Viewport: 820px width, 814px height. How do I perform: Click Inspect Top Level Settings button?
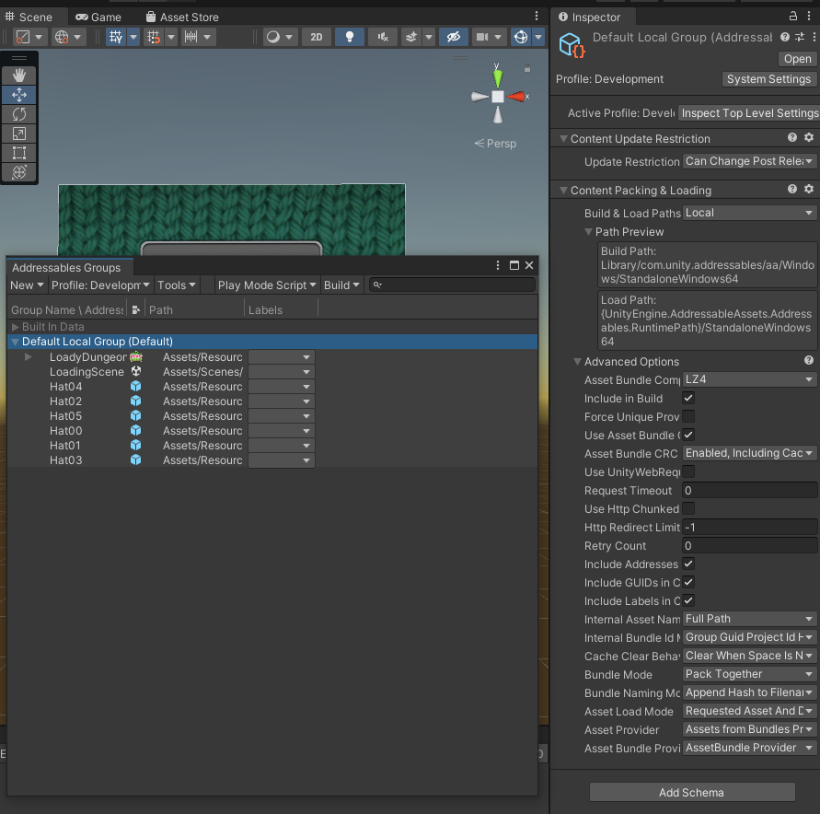tap(748, 113)
